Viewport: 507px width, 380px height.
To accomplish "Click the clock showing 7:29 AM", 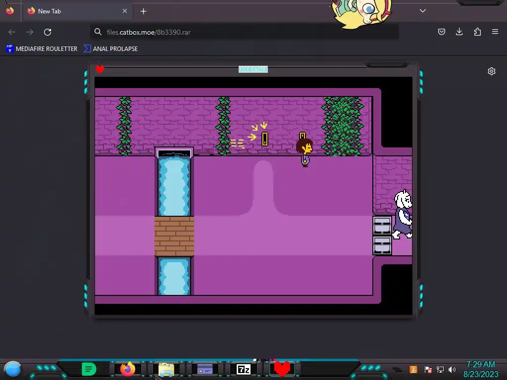I will click(480, 365).
